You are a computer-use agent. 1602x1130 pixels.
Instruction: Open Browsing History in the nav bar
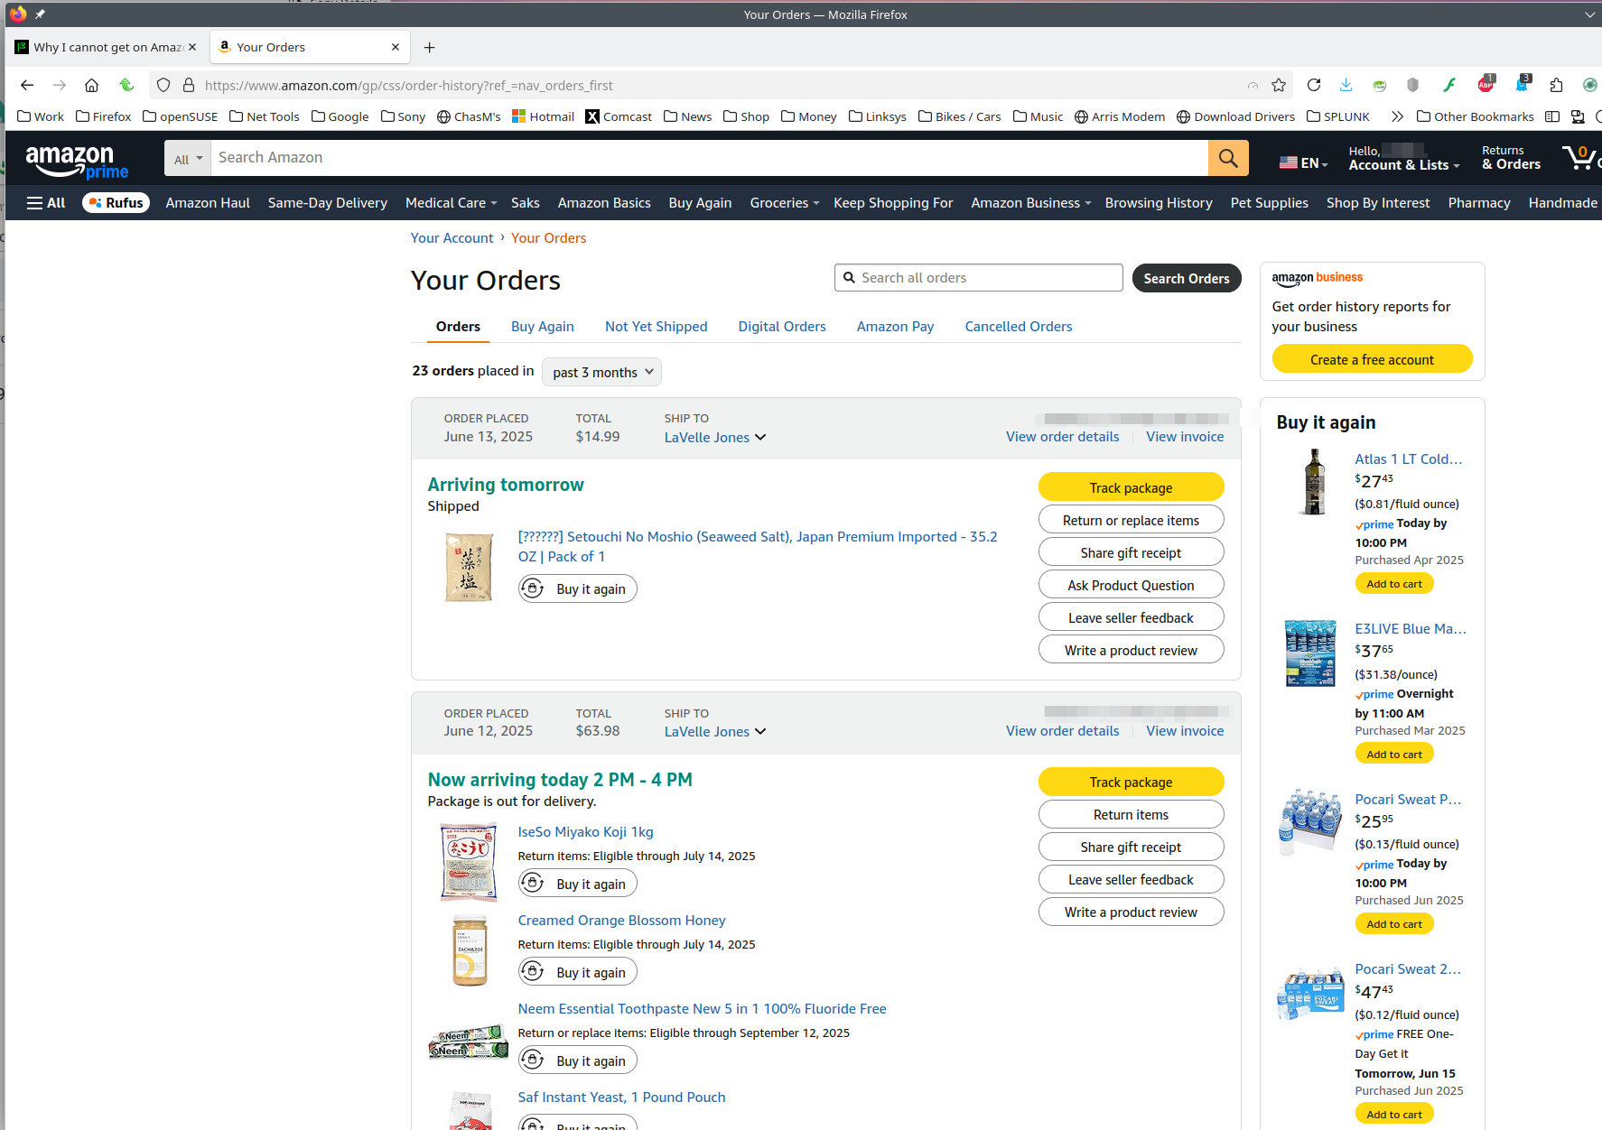pos(1159,203)
